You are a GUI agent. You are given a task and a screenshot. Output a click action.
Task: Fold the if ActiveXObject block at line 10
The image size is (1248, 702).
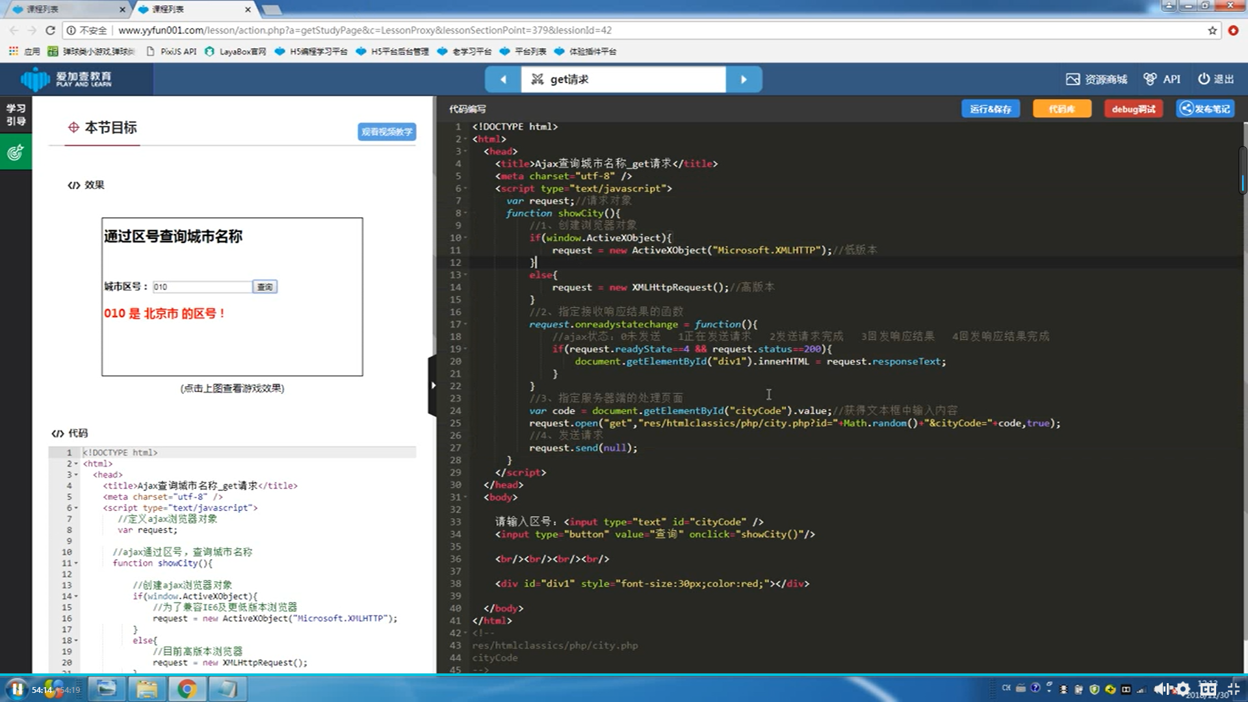point(466,238)
